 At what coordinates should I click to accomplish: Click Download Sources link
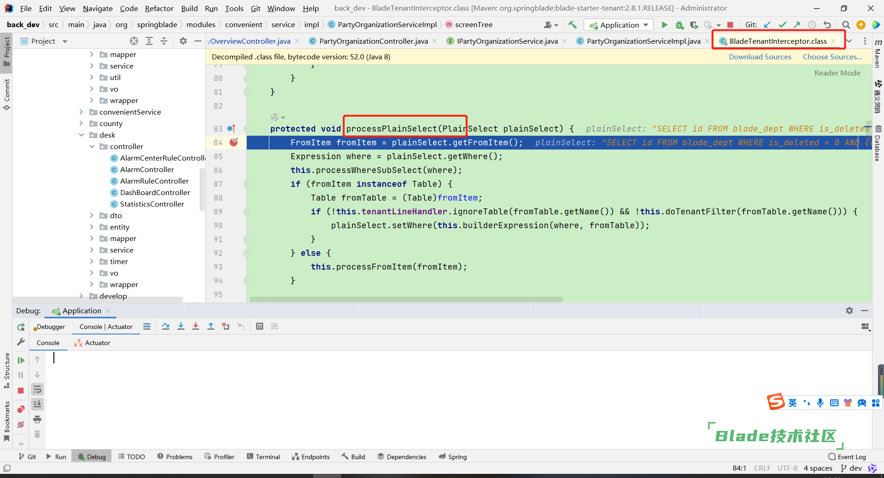(760, 57)
